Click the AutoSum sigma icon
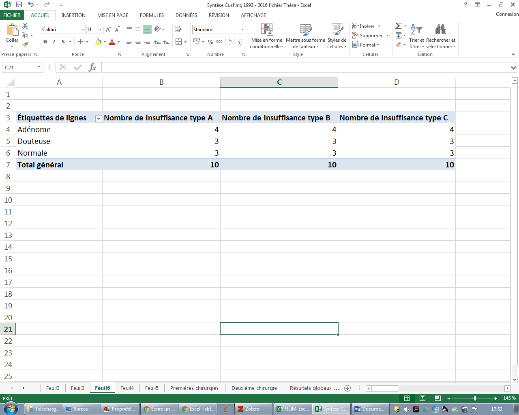The height and width of the screenshot is (415, 519). click(399, 26)
